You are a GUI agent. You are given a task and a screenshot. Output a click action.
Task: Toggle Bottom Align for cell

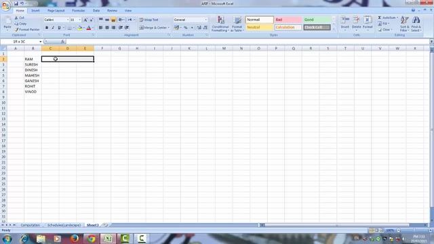(x=113, y=20)
